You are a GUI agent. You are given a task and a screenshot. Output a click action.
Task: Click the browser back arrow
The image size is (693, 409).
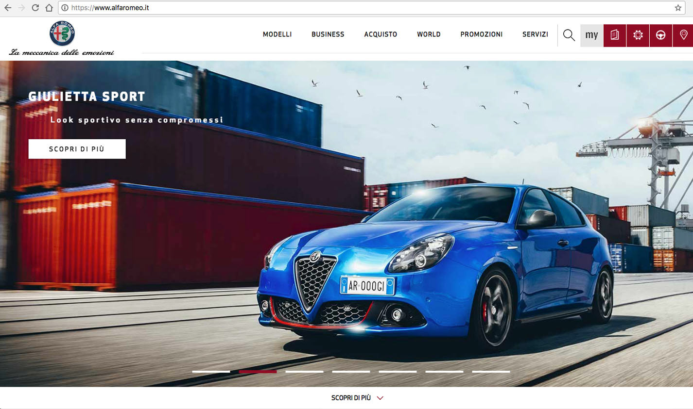click(8, 8)
